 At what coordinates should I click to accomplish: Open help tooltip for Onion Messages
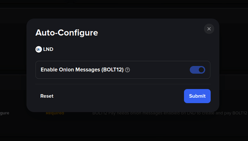pos(127,70)
